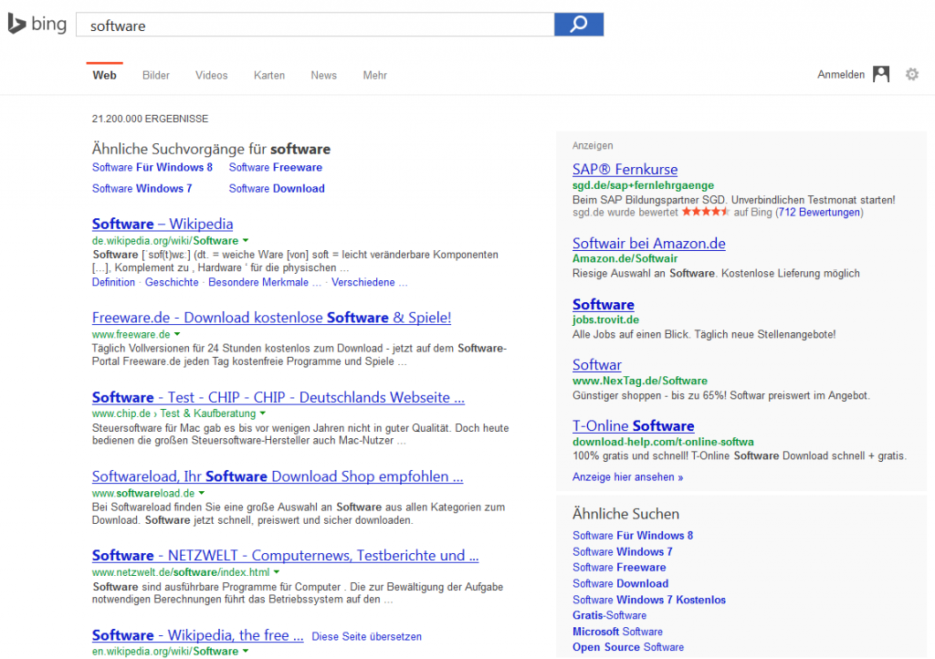Viewport: 935px width, 659px height.
Task: Open 'Software – Wikipedia' result
Action: [x=163, y=224]
